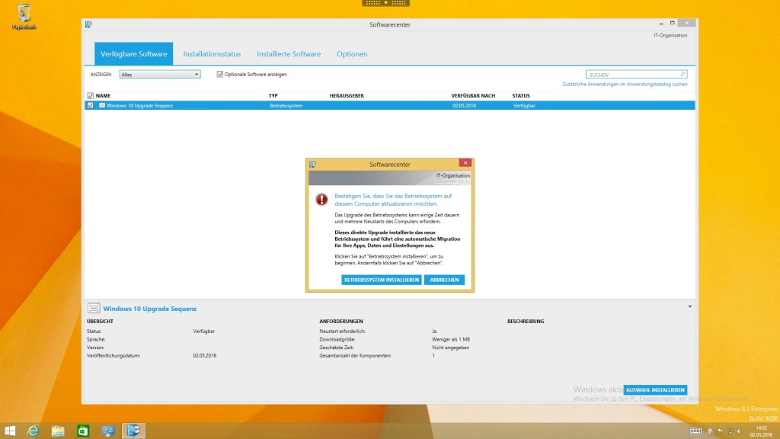Sort by VERFÜGBAR NACH column header

pos(473,95)
